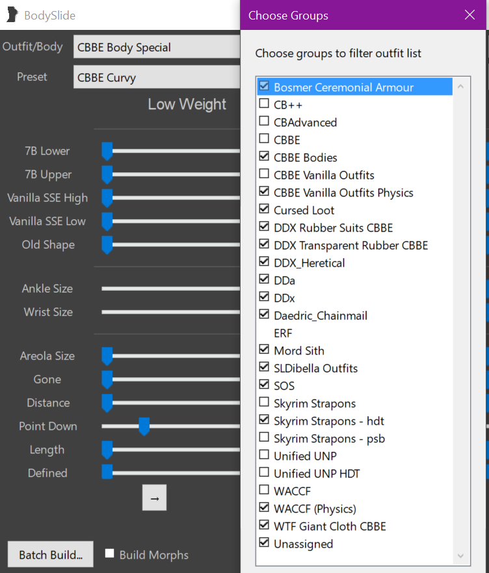This screenshot has height=573, width=489.
Task: Uncheck DDX Transparent Rubber CBBE
Action: (264, 244)
